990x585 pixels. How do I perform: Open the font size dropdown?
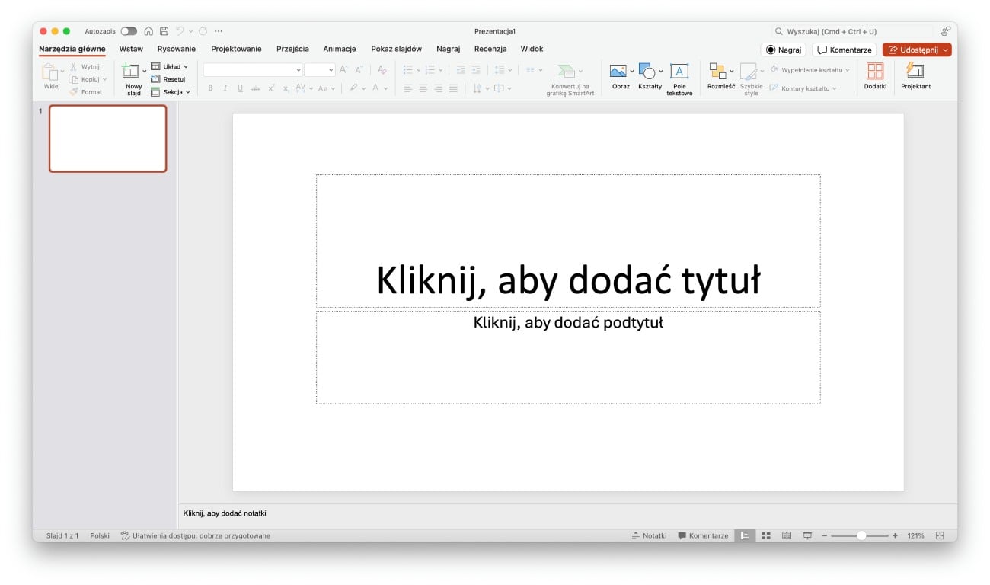point(331,69)
